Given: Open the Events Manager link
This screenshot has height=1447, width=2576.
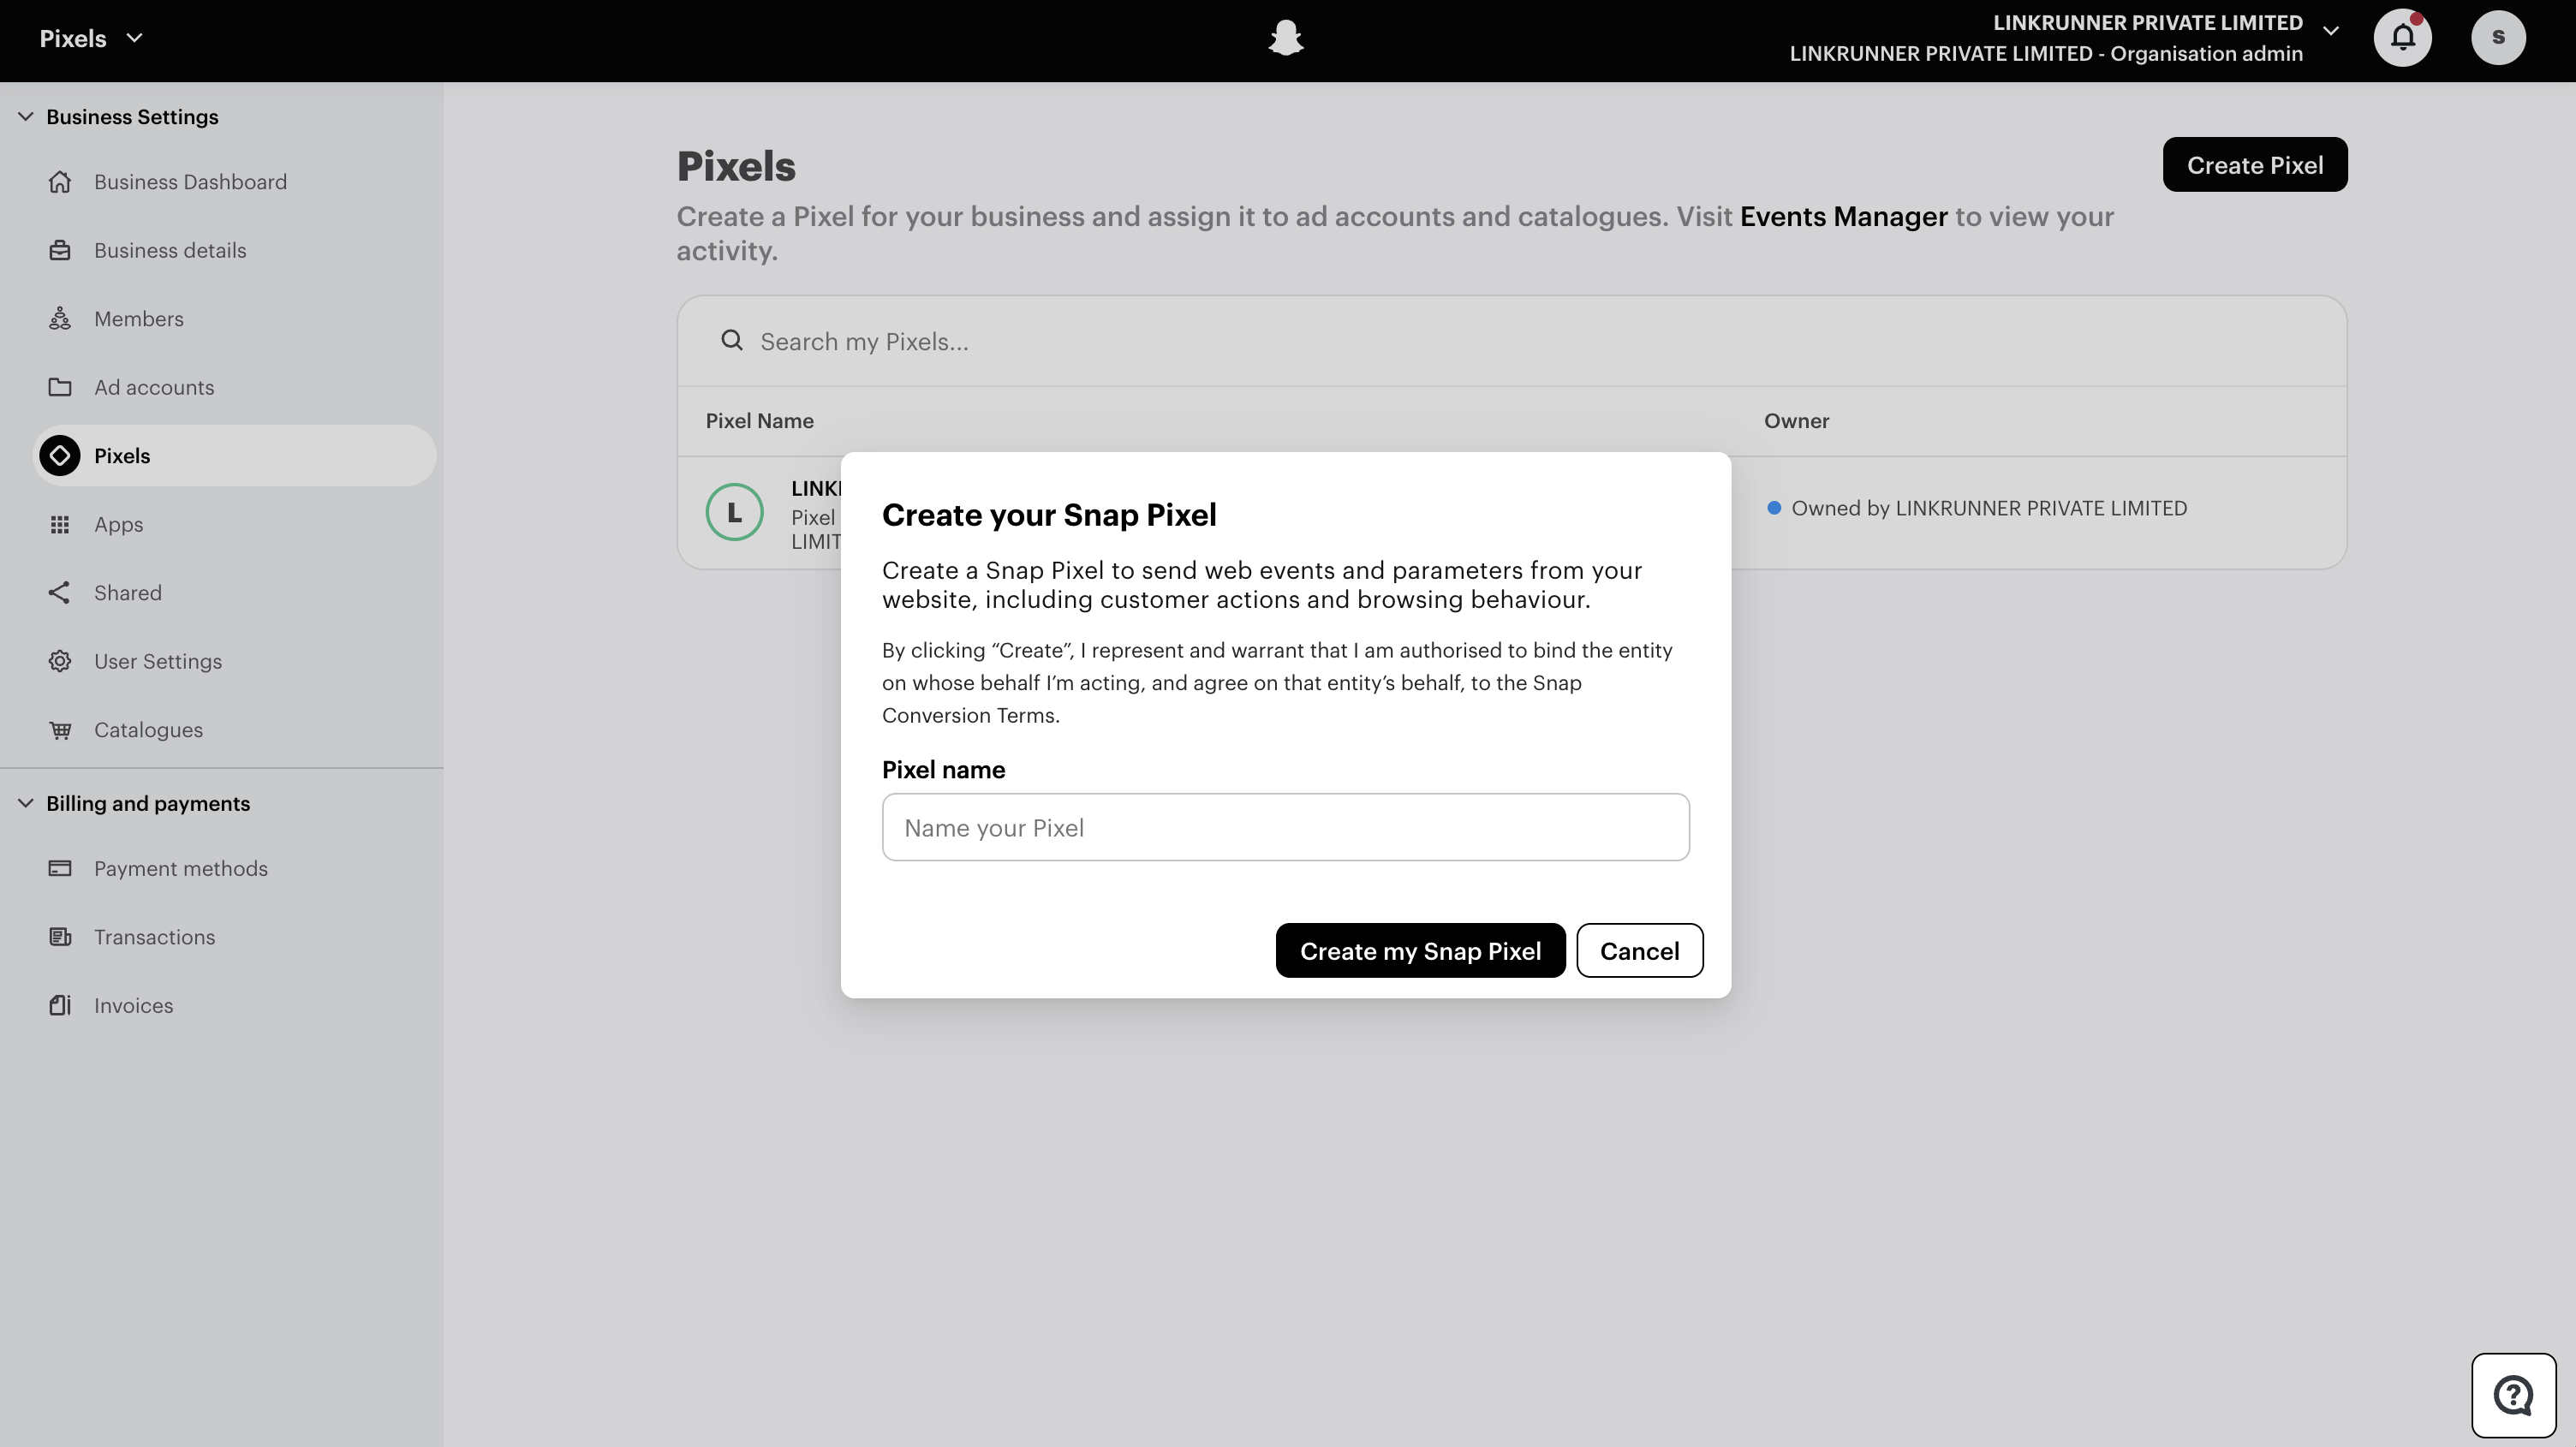Looking at the screenshot, I should click(1843, 217).
